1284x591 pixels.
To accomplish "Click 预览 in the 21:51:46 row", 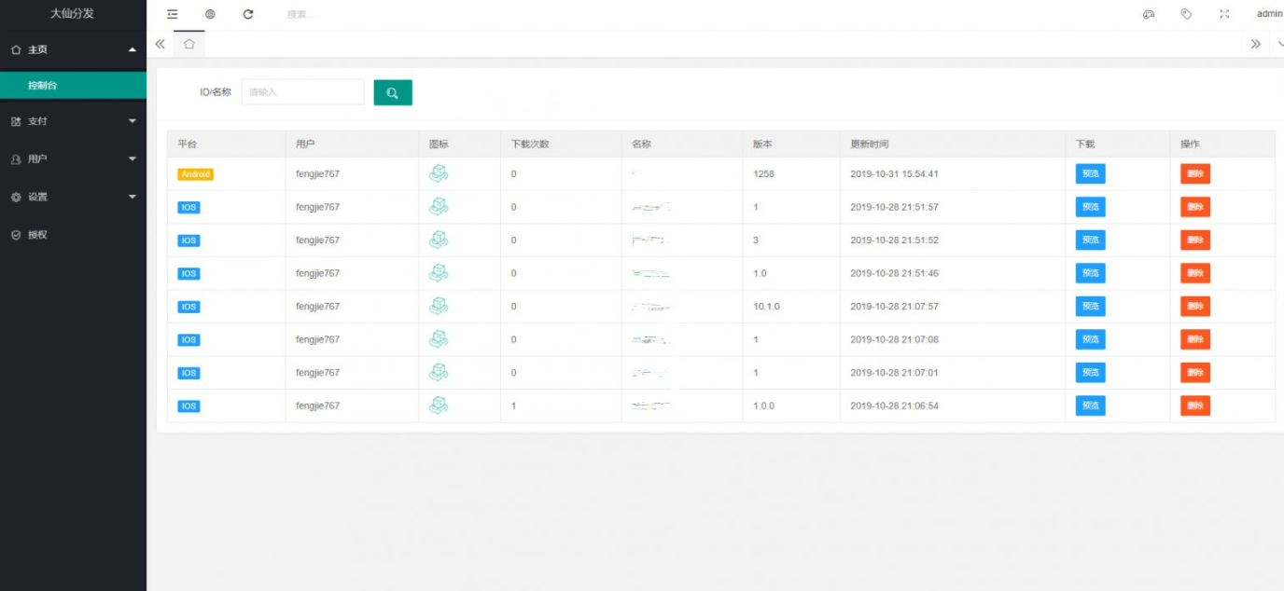I will coord(1090,273).
